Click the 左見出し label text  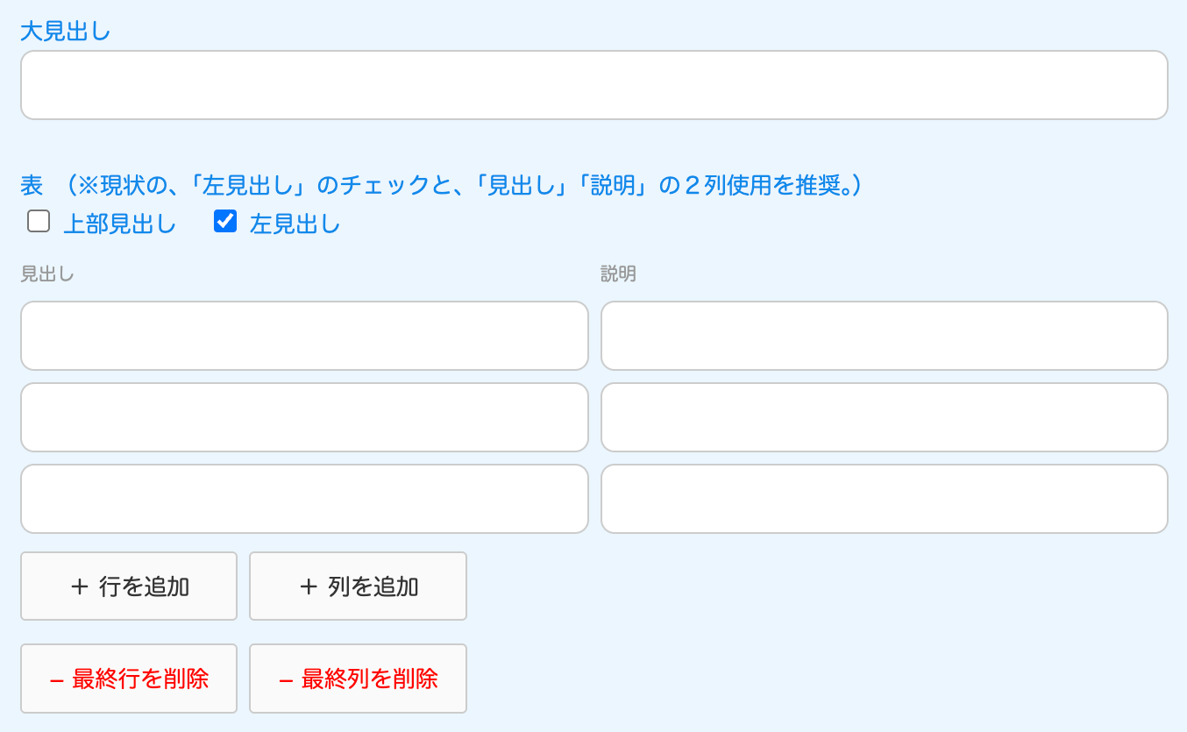click(295, 224)
